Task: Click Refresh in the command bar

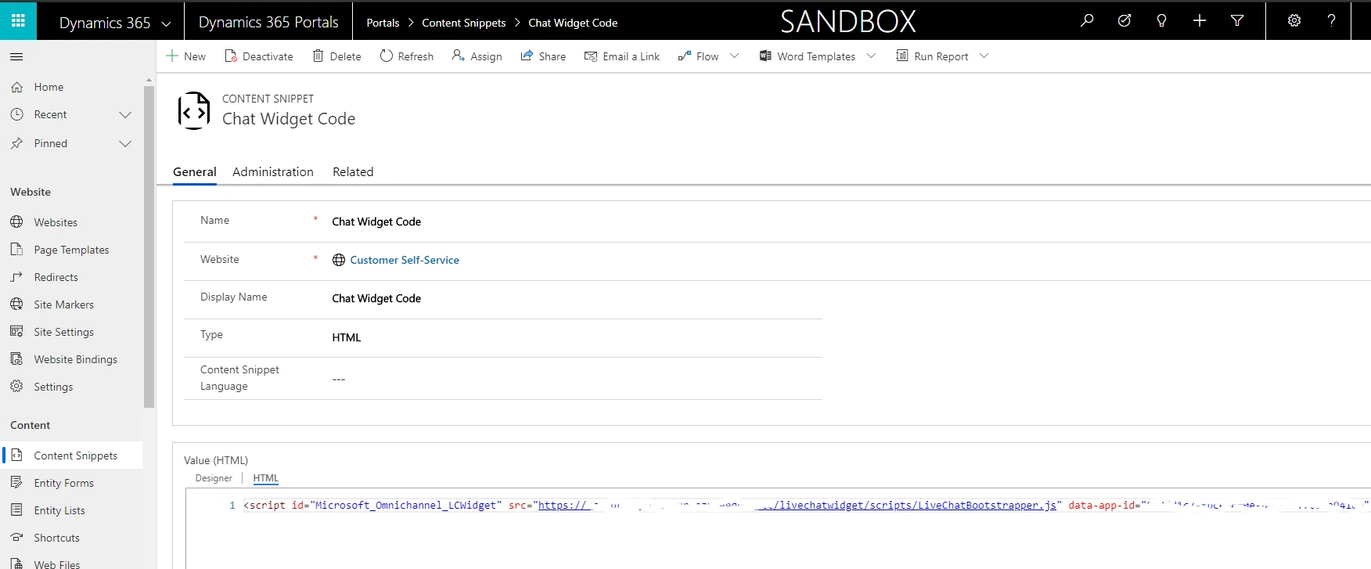Action: tap(407, 56)
